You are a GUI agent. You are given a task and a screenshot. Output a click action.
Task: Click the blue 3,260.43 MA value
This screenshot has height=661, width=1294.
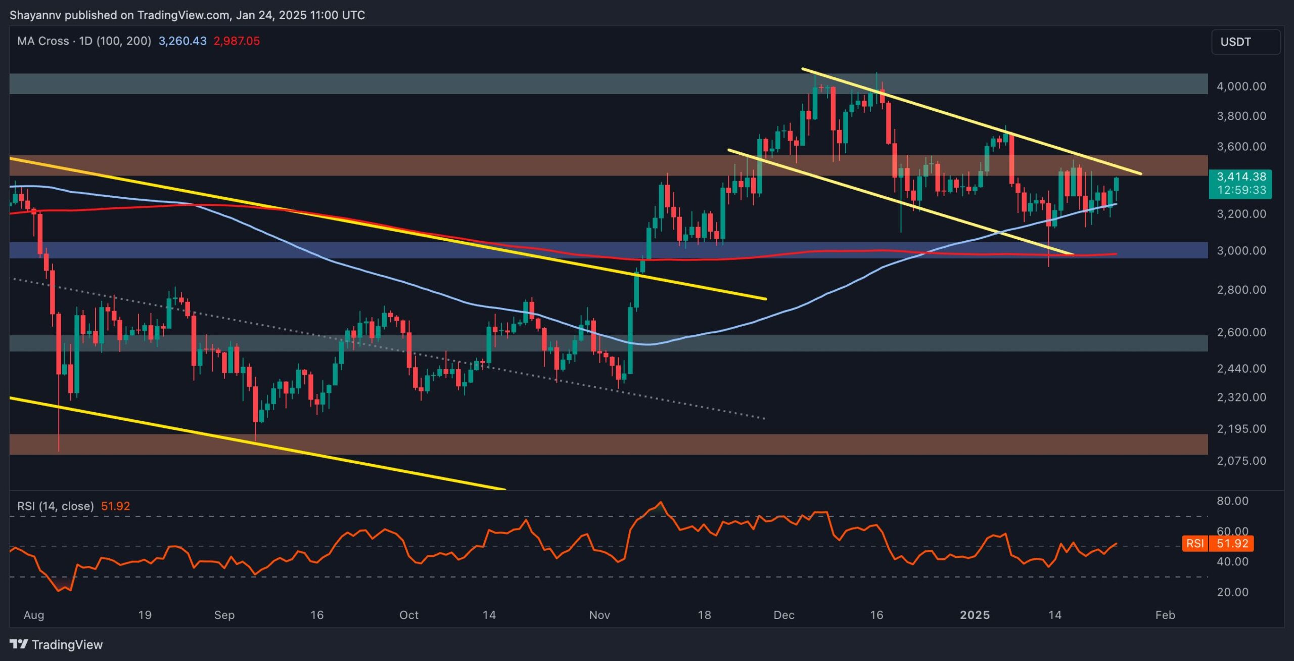tap(182, 41)
